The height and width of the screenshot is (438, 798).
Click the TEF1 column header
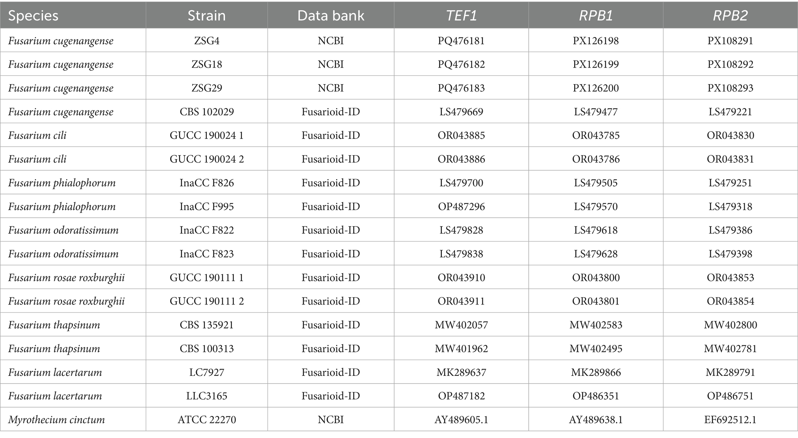(461, 15)
